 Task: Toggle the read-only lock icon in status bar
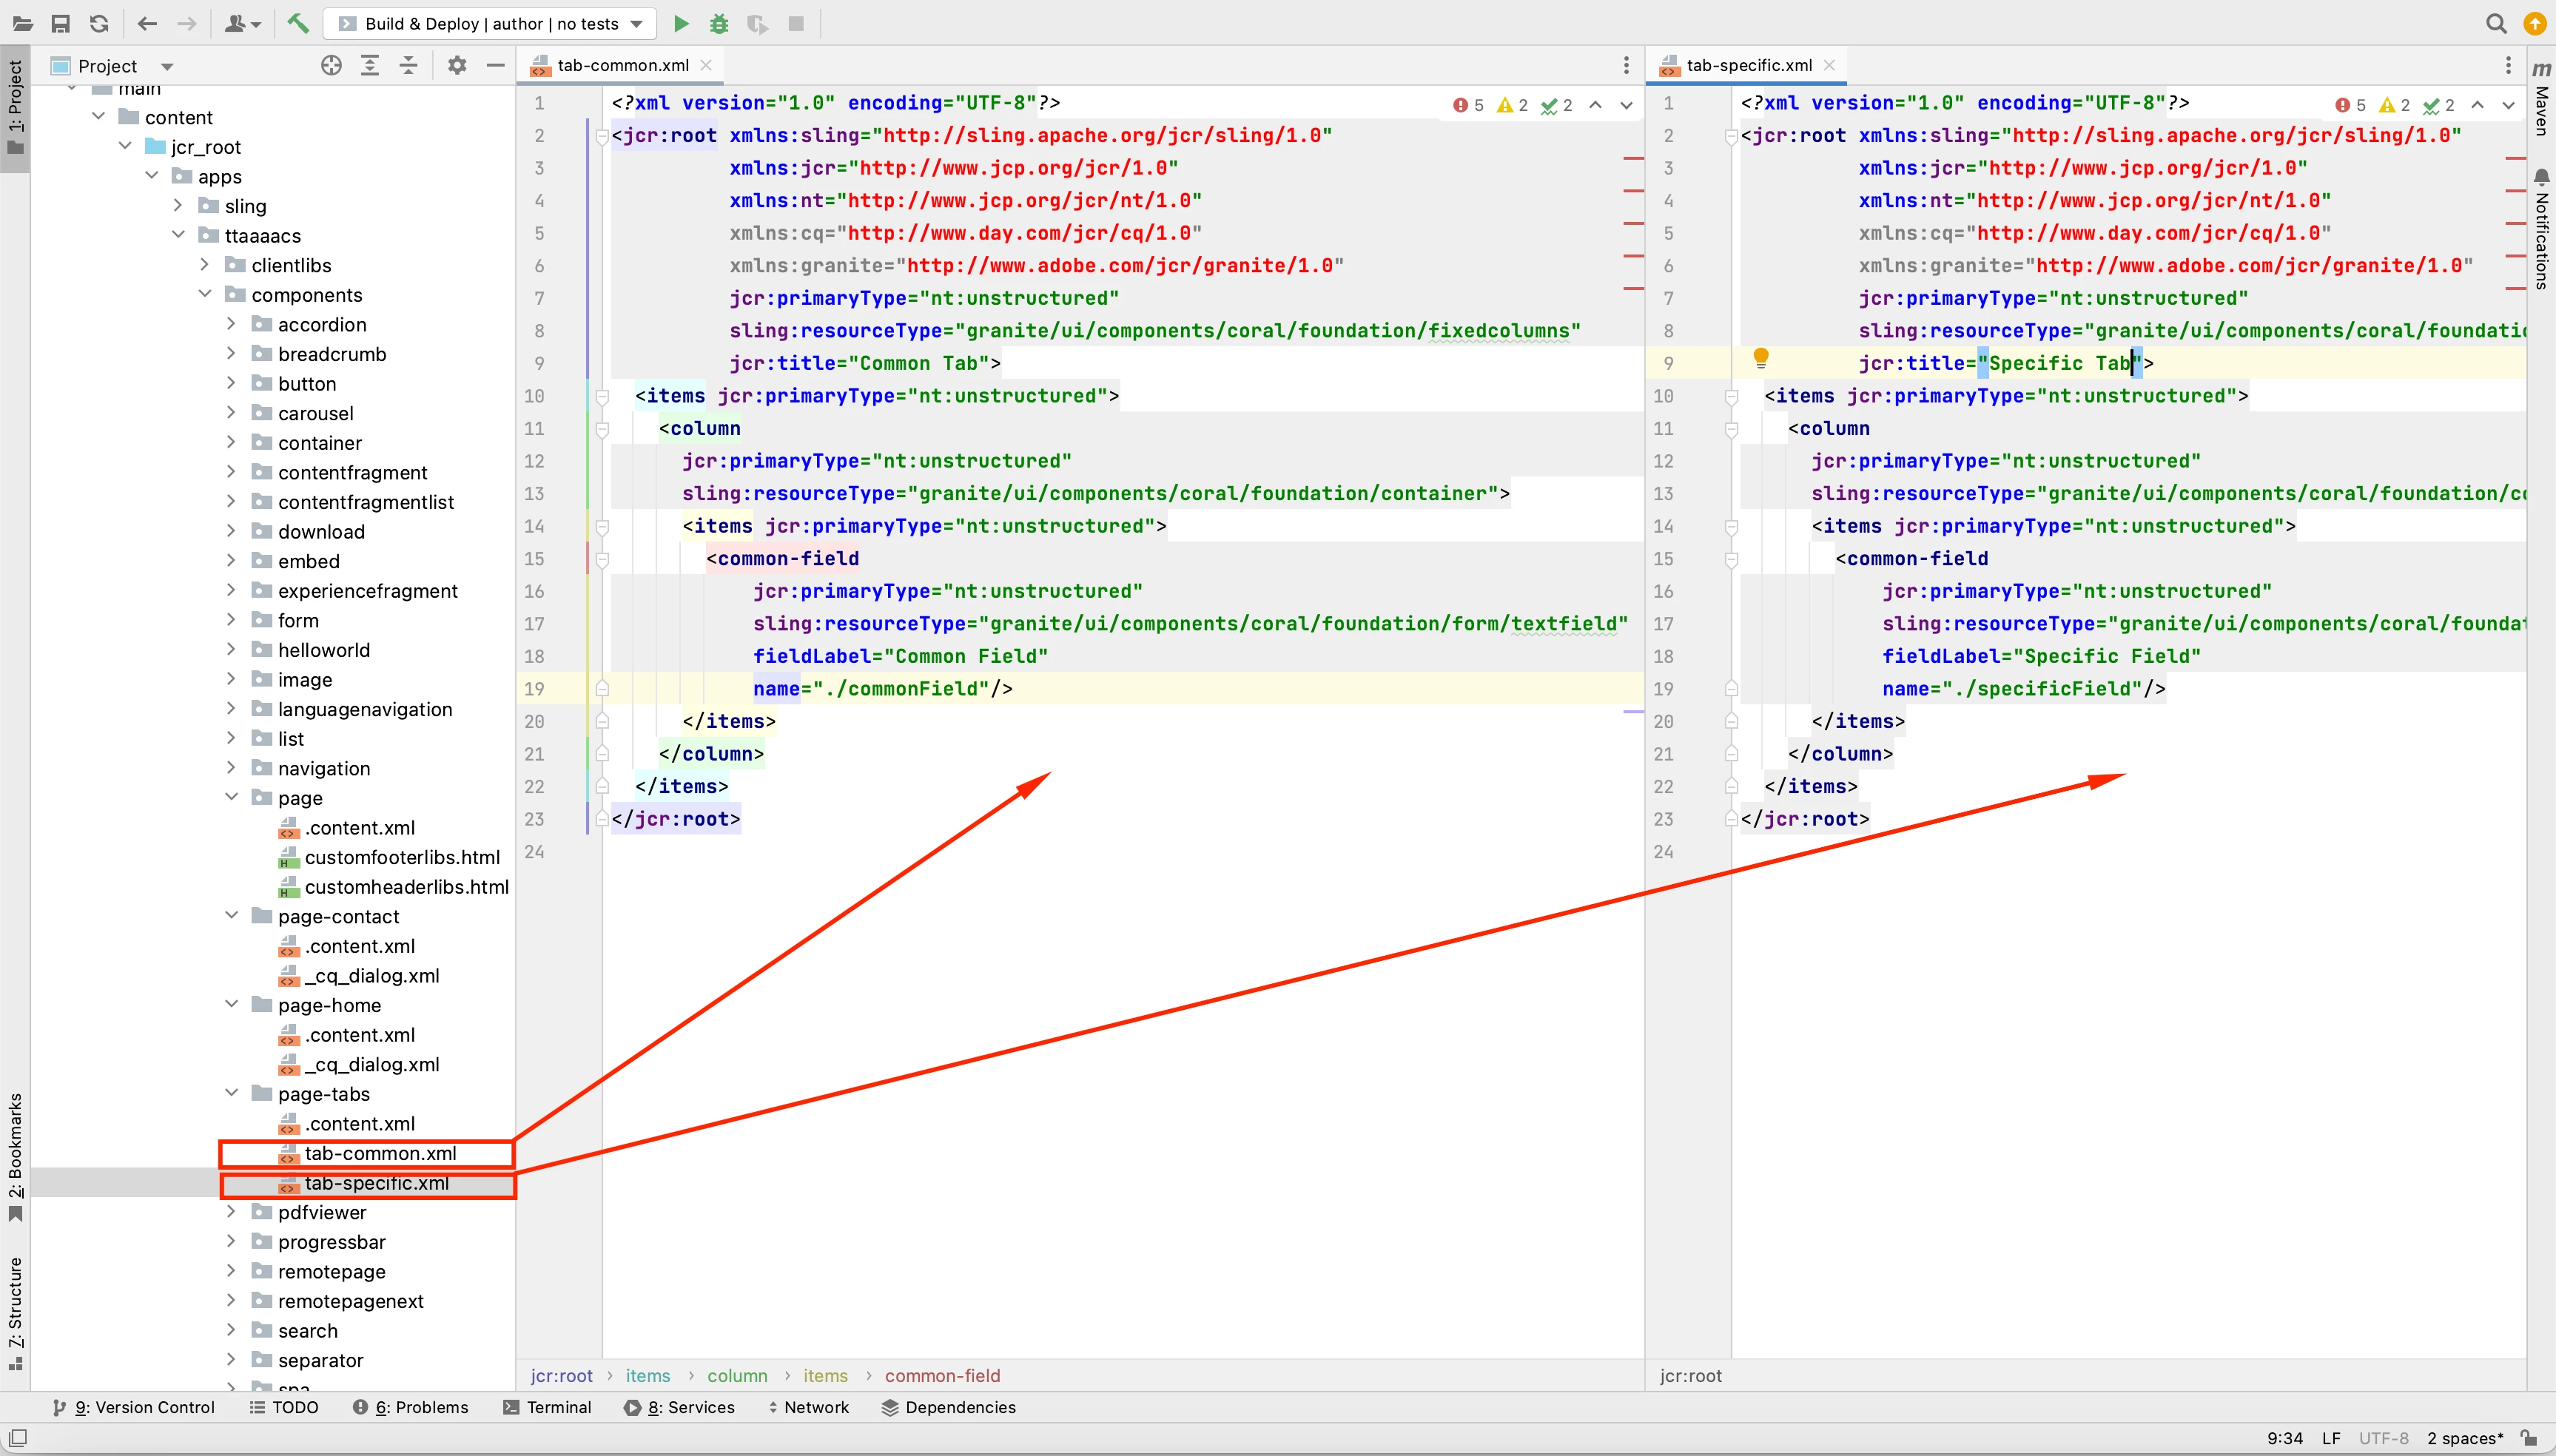(2529, 1438)
